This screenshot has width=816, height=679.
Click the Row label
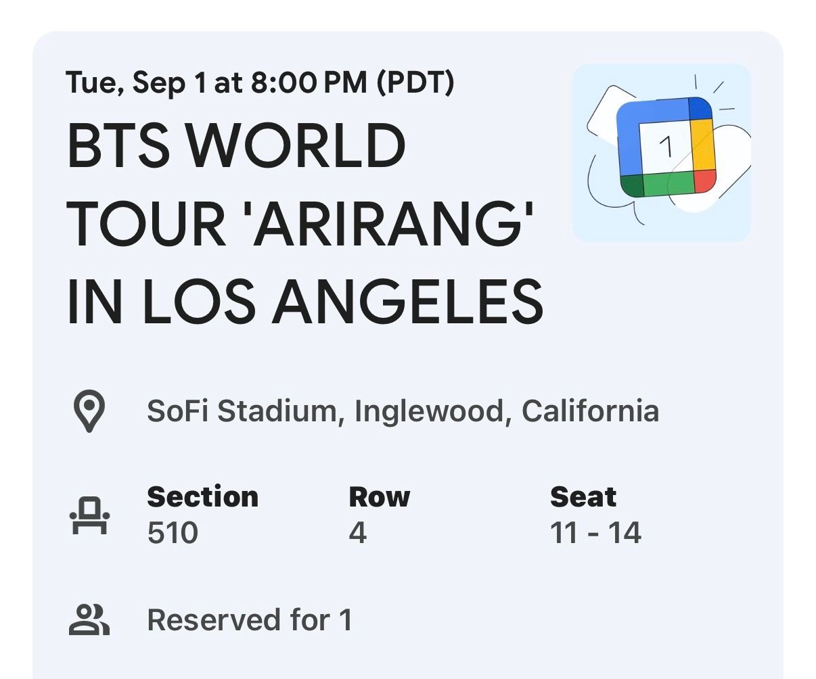click(x=379, y=497)
